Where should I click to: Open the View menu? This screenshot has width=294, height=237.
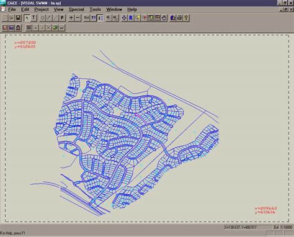(58, 9)
